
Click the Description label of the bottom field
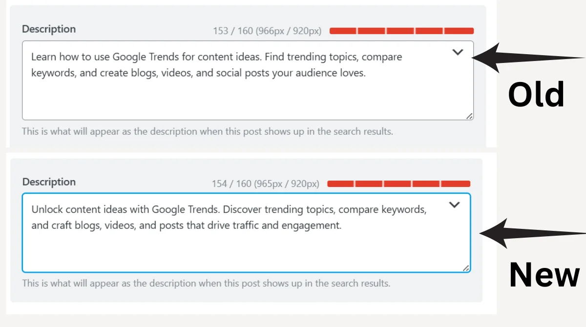coord(48,182)
